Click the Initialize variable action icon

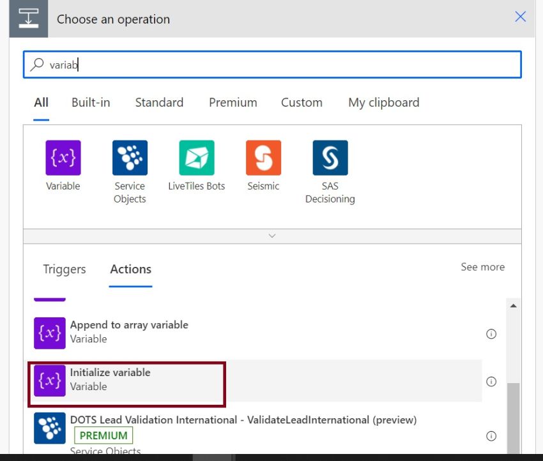(49, 381)
